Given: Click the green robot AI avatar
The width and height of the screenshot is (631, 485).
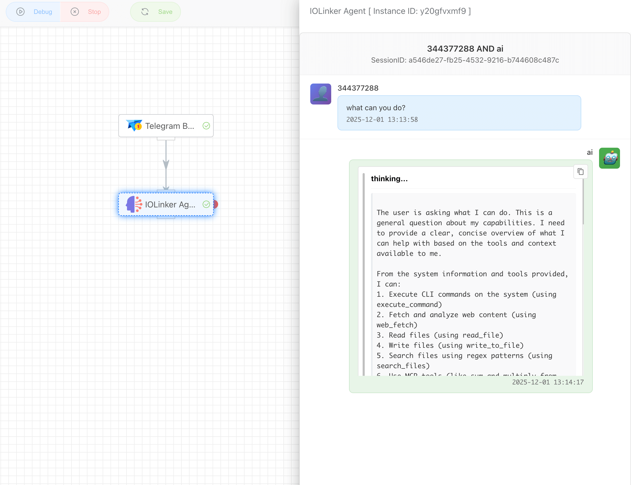Looking at the screenshot, I should (609, 158).
